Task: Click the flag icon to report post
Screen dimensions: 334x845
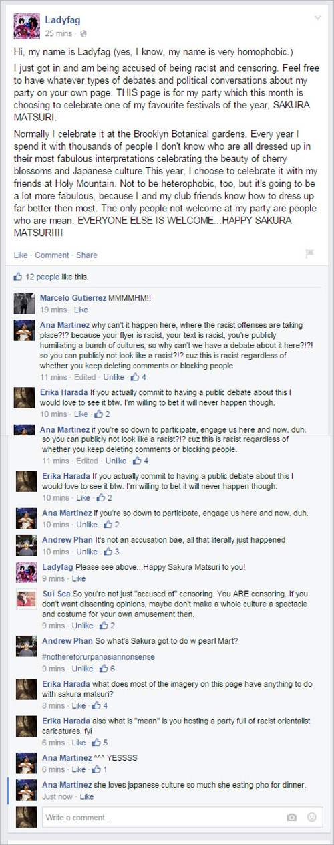Action: 309,254
